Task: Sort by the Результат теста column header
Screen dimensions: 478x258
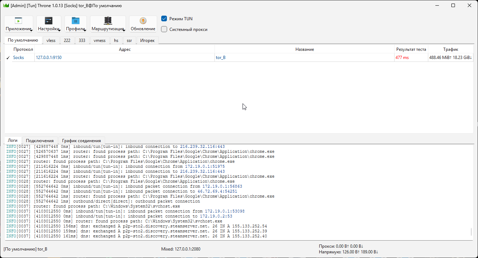Action: tap(411, 49)
